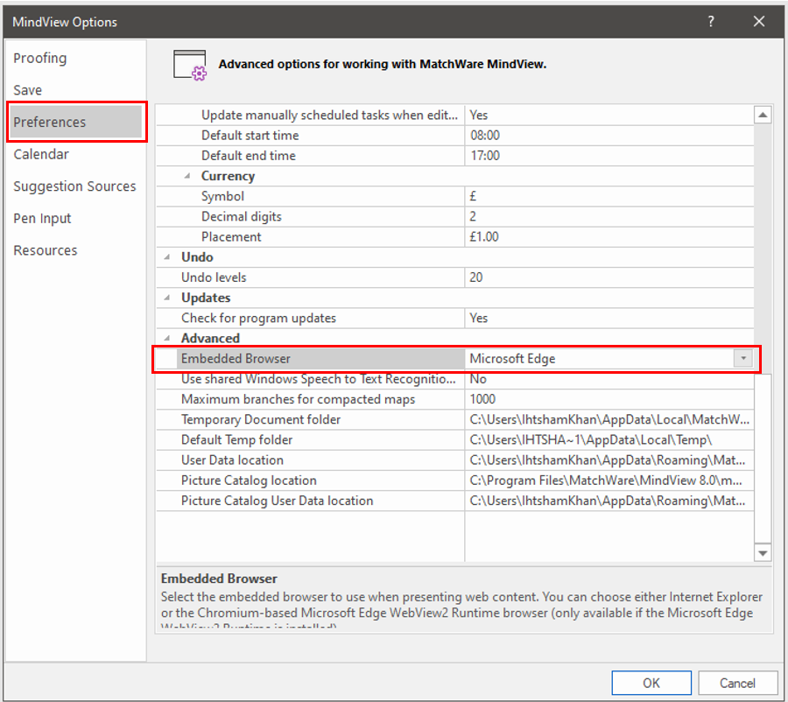Click the scrollbar up arrow
The width and height of the screenshot is (788, 702).
(x=763, y=115)
